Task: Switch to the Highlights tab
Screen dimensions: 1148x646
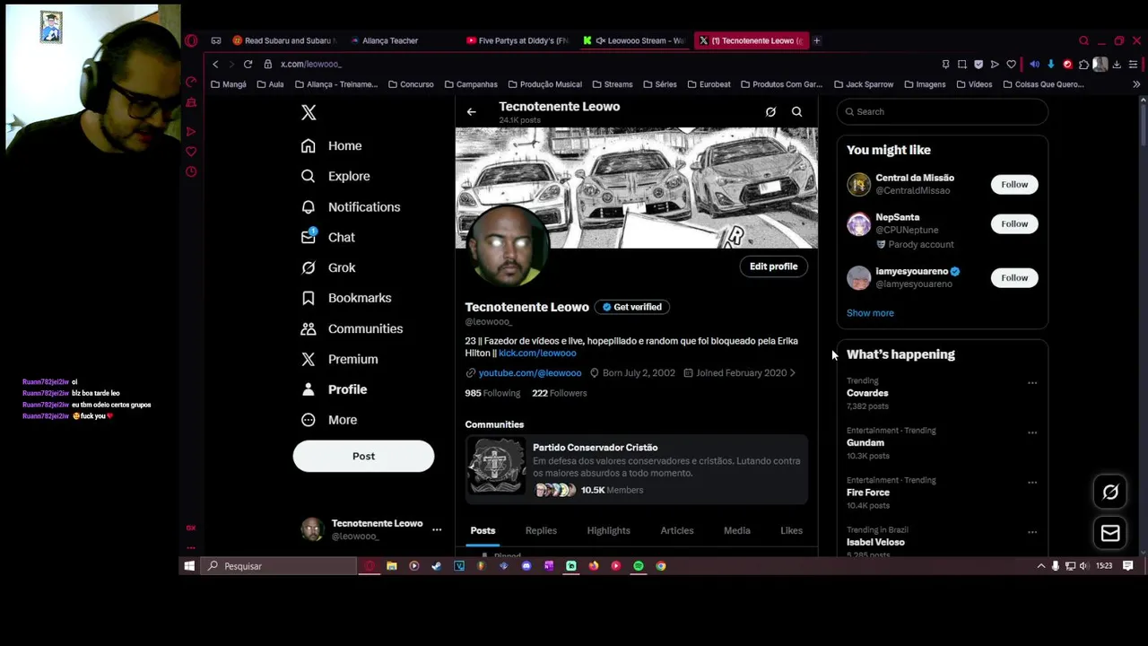Action: tap(609, 530)
